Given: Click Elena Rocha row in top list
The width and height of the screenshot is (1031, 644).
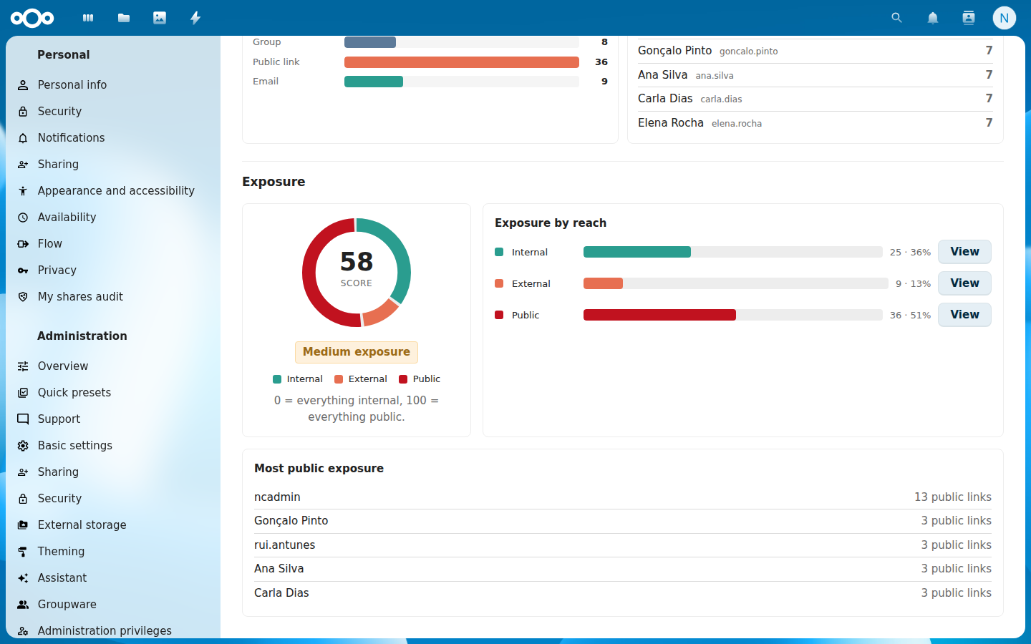Looking at the screenshot, I should (x=815, y=123).
